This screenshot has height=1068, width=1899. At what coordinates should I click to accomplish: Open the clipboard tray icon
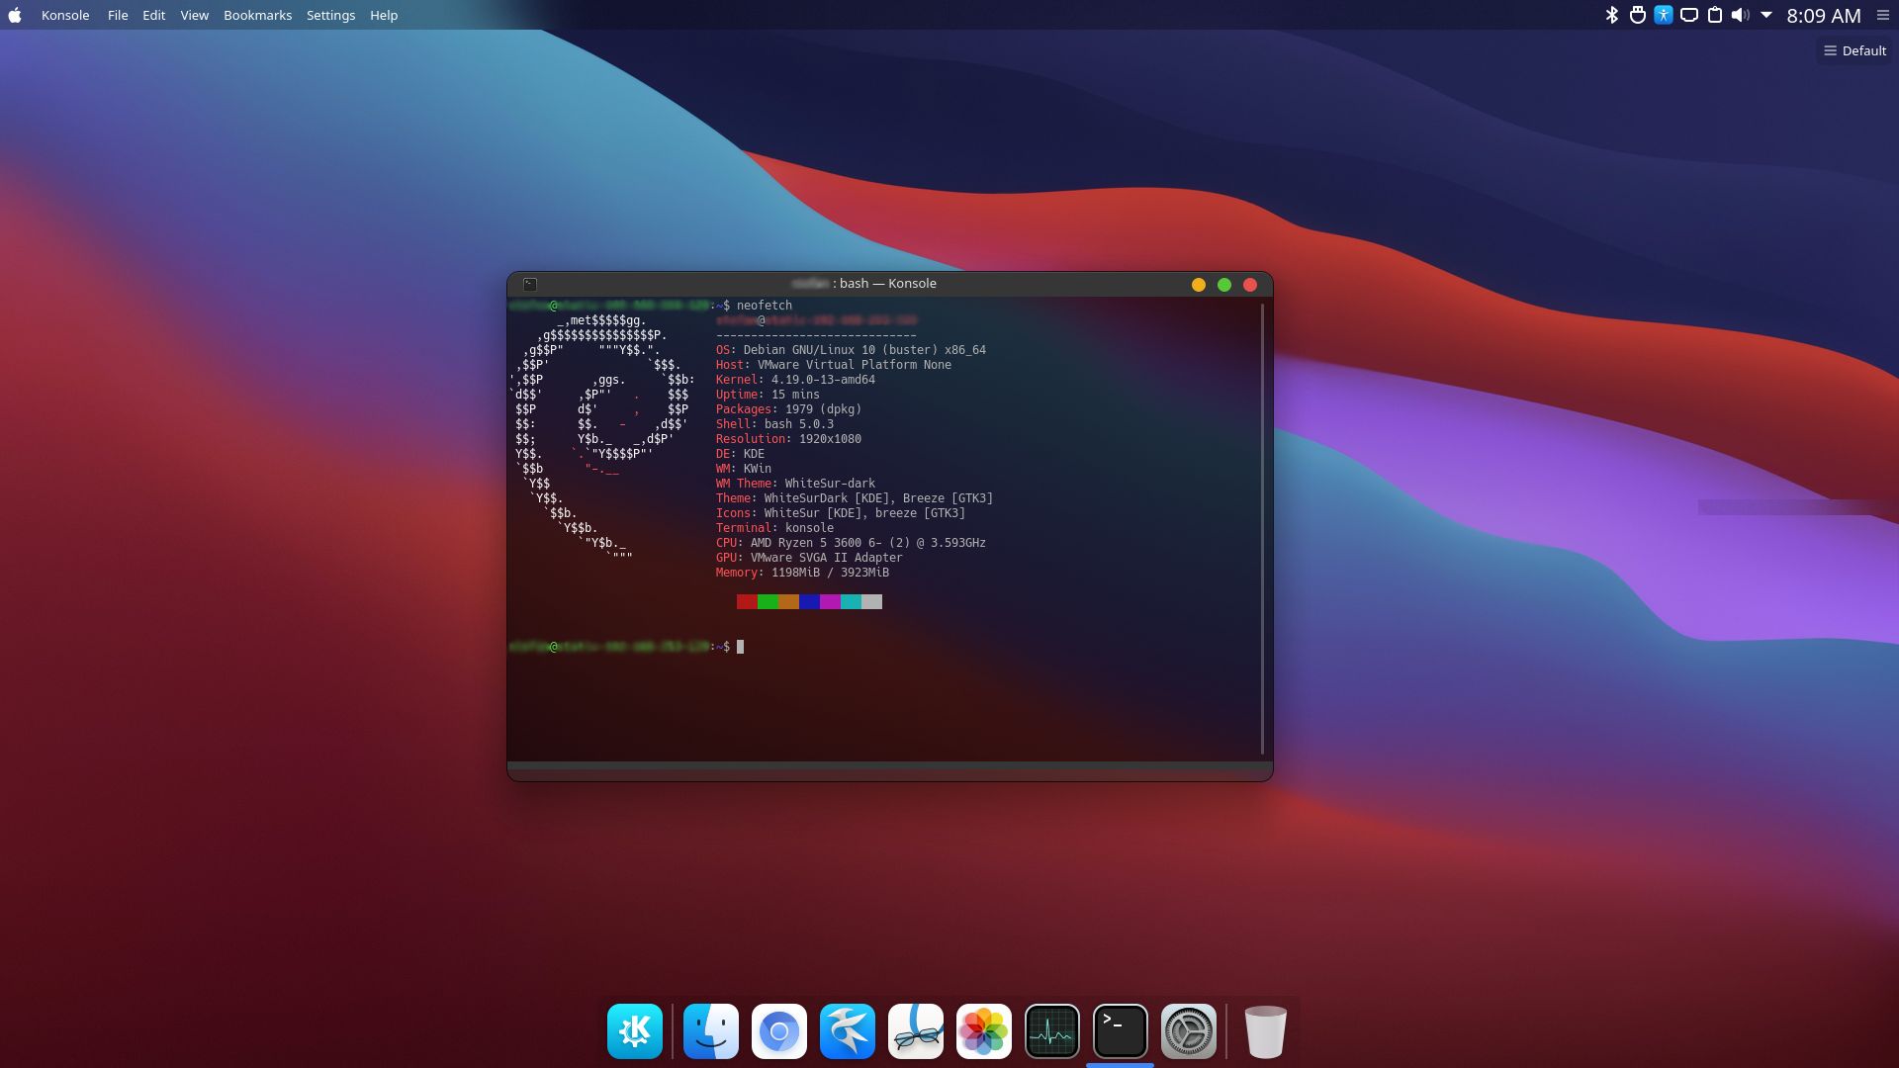(1715, 15)
